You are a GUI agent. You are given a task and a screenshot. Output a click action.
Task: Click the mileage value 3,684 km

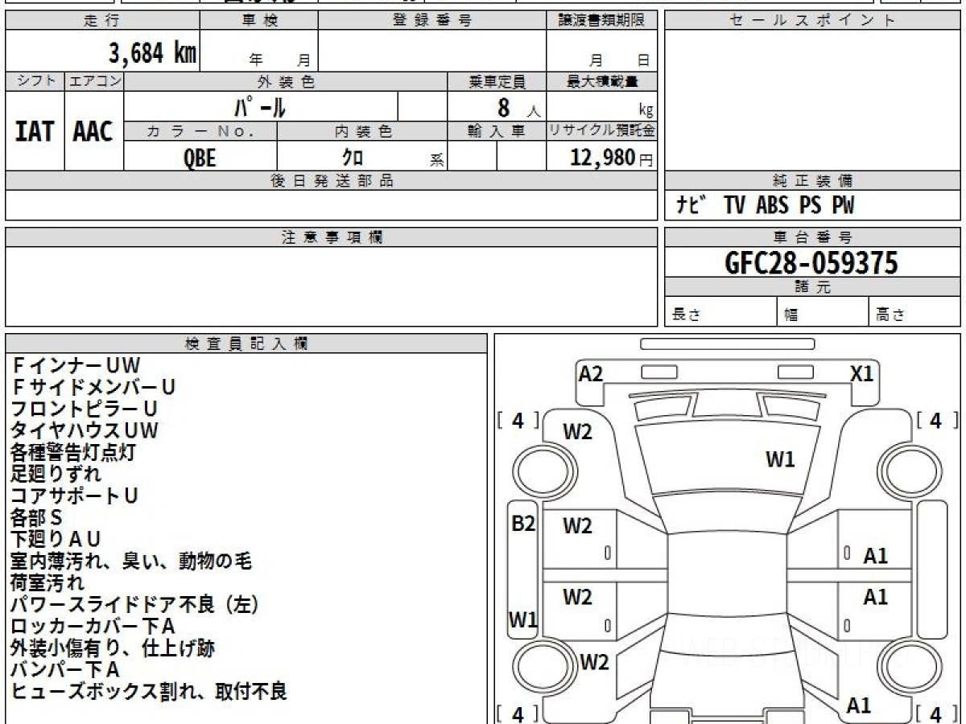click(x=152, y=53)
